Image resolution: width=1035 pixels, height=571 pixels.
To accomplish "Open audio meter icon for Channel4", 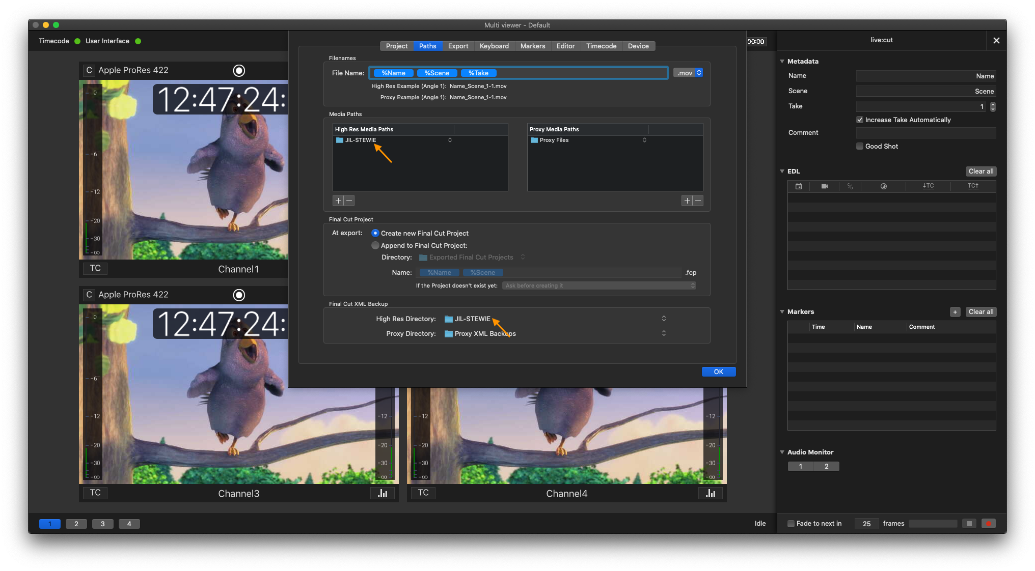I will 711,493.
